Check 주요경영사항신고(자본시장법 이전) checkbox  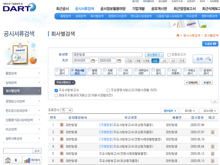tap(108, 90)
